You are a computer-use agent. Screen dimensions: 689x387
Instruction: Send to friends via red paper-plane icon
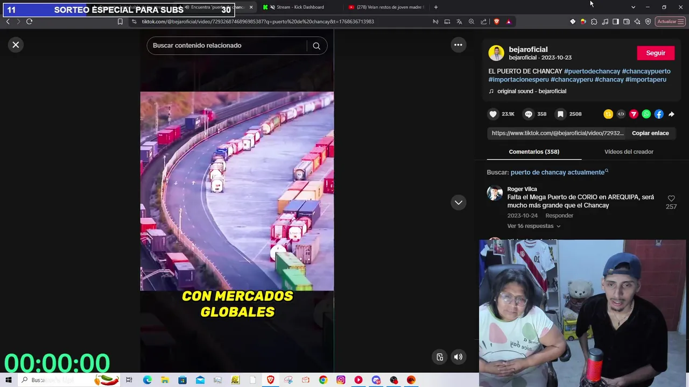pyautogui.click(x=634, y=114)
